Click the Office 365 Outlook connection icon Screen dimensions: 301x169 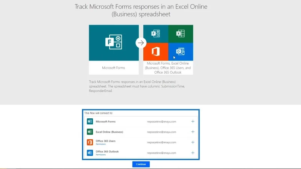tap(90, 153)
